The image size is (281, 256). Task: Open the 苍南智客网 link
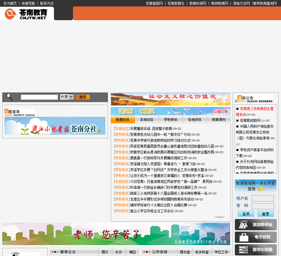coord(154,3)
